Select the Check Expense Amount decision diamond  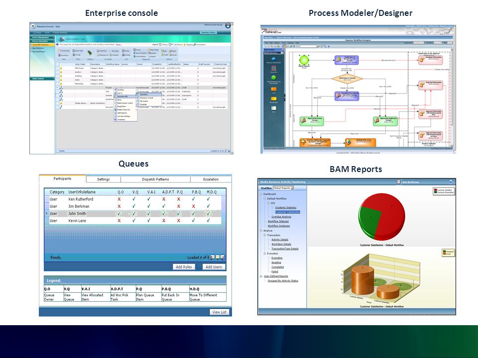point(347,79)
